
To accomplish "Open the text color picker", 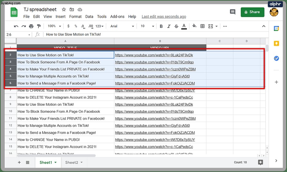I will click(x=184, y=26).
